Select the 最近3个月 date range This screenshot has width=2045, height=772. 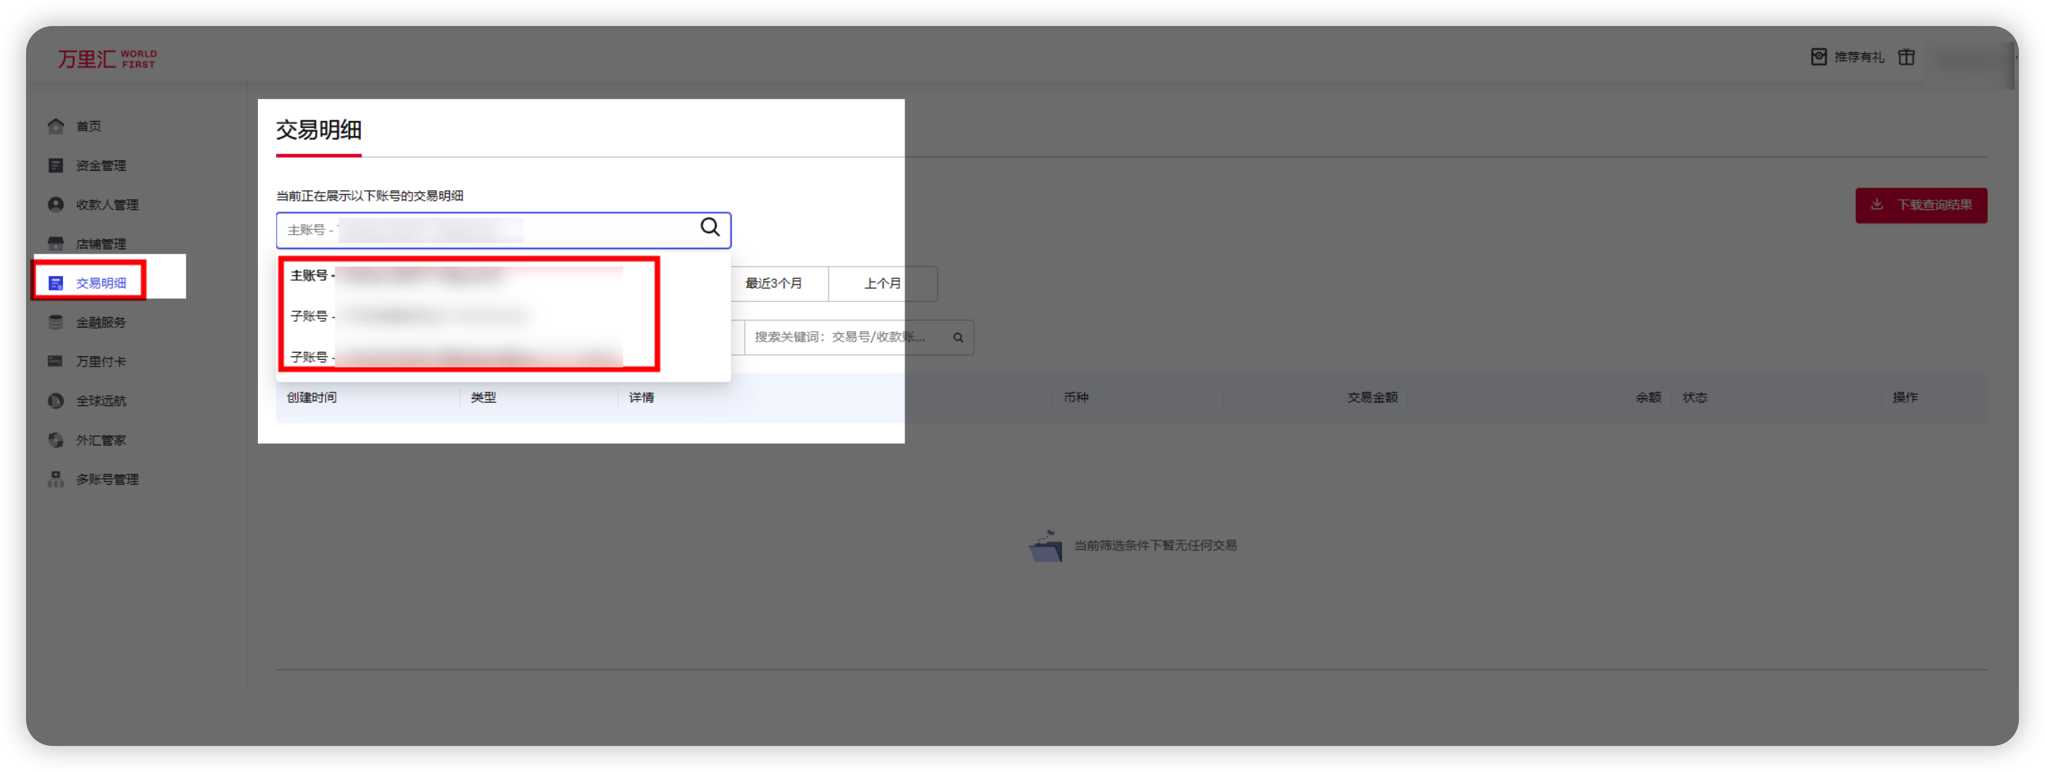click(x=774, y=283)
